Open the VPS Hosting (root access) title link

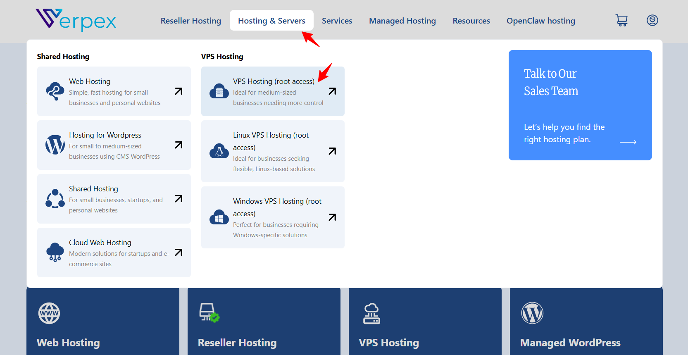(274, 81)
